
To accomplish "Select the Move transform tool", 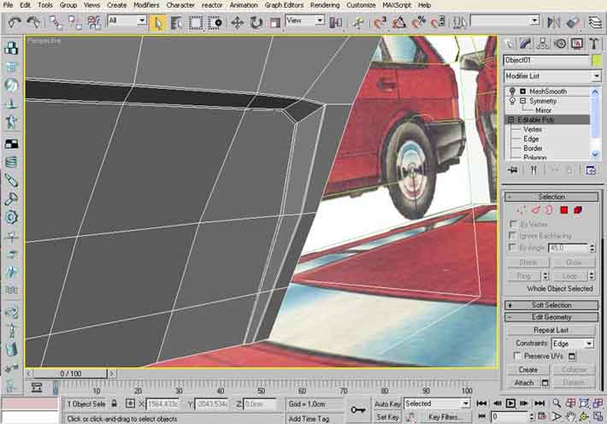I will click(237, 21).
